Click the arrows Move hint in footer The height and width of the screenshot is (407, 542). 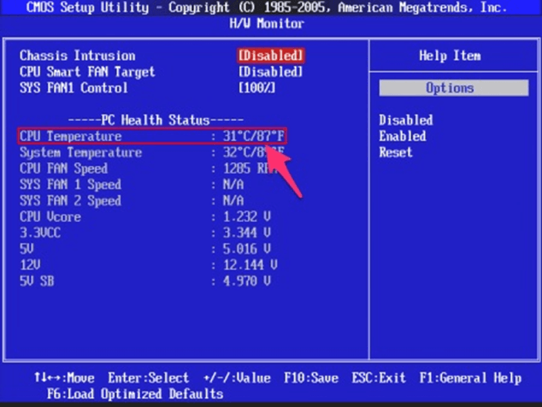tap(64, 378)
